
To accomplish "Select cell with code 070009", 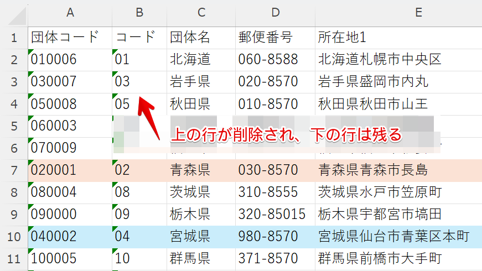I will tap(70, 149).
